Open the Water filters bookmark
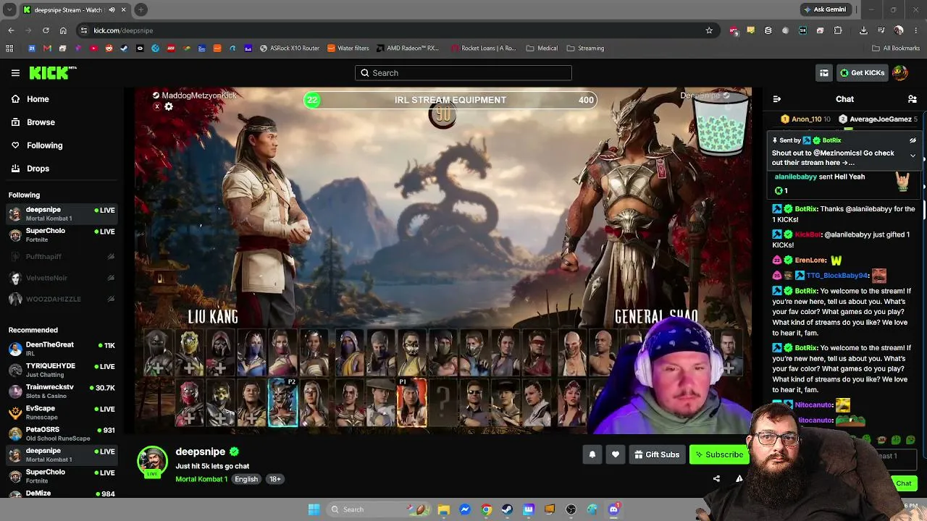This screenshot has width=927, height=521. (x=348, y=48)
